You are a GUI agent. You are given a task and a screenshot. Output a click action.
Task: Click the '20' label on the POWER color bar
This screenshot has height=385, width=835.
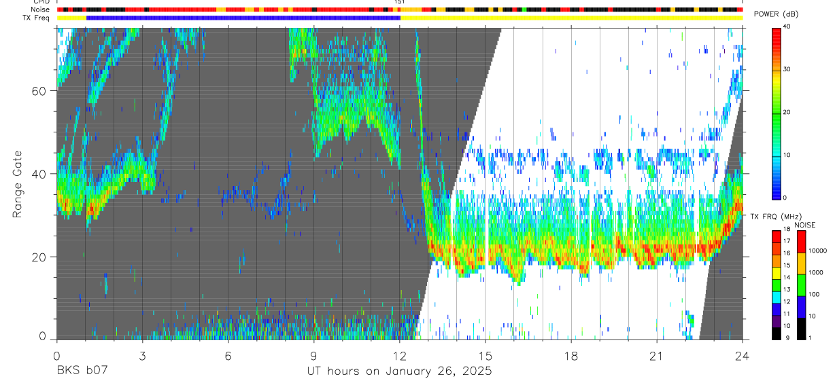click(787, 112)
